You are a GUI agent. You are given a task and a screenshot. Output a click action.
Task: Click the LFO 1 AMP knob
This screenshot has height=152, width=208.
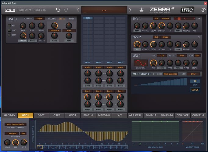pyautogui.click(x=153, y=63)
